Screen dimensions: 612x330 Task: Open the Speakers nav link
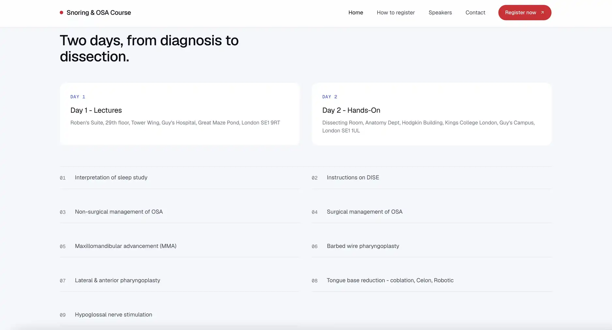point(440,13)
